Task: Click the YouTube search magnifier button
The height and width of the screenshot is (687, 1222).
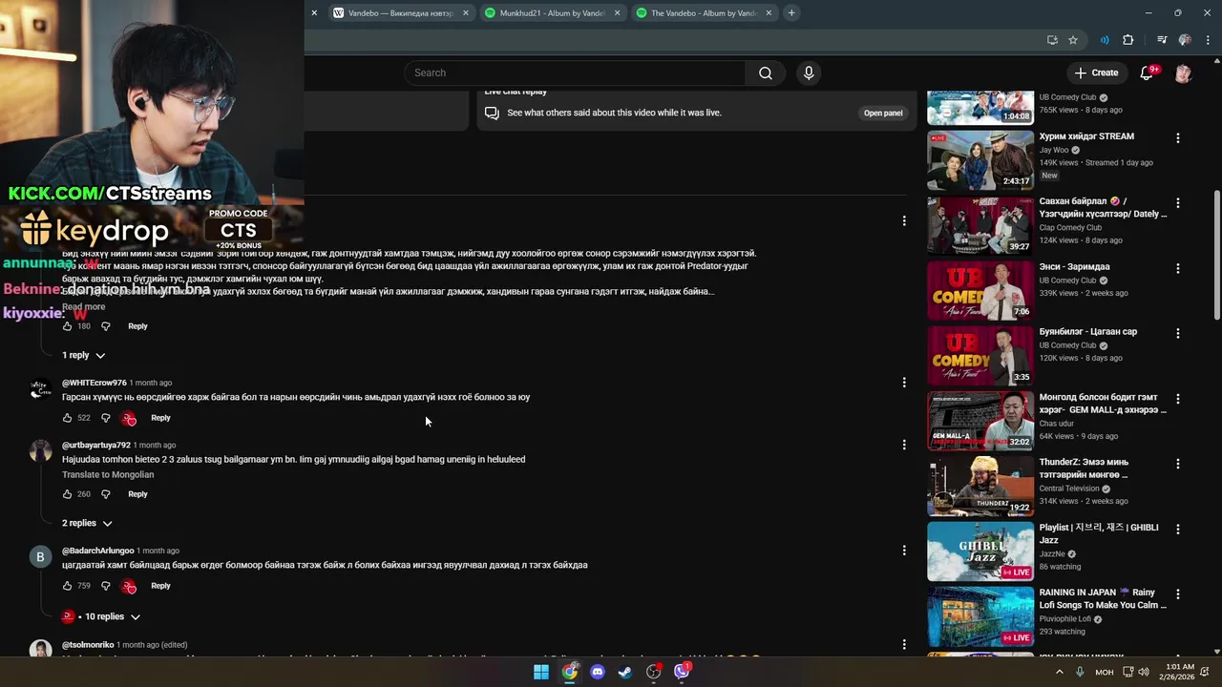Action: point(766,73)
